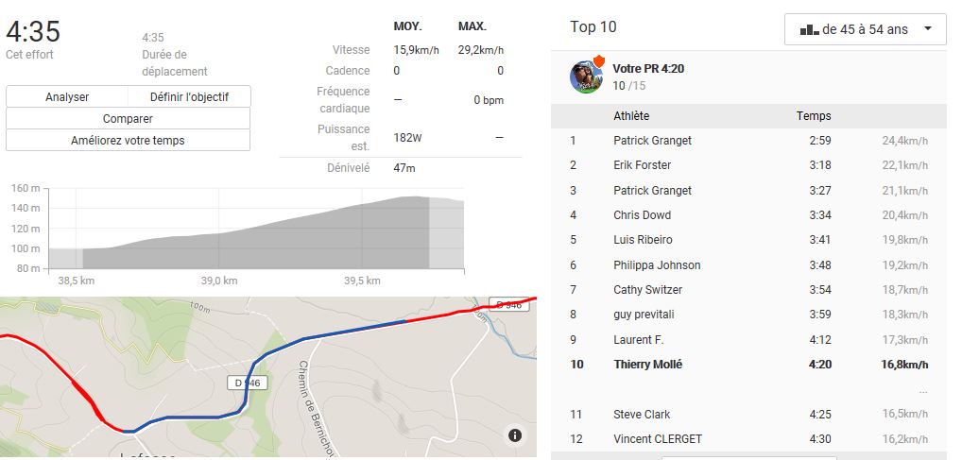
Task: Click "Améliorez votre temps" button
Action: 128,140
